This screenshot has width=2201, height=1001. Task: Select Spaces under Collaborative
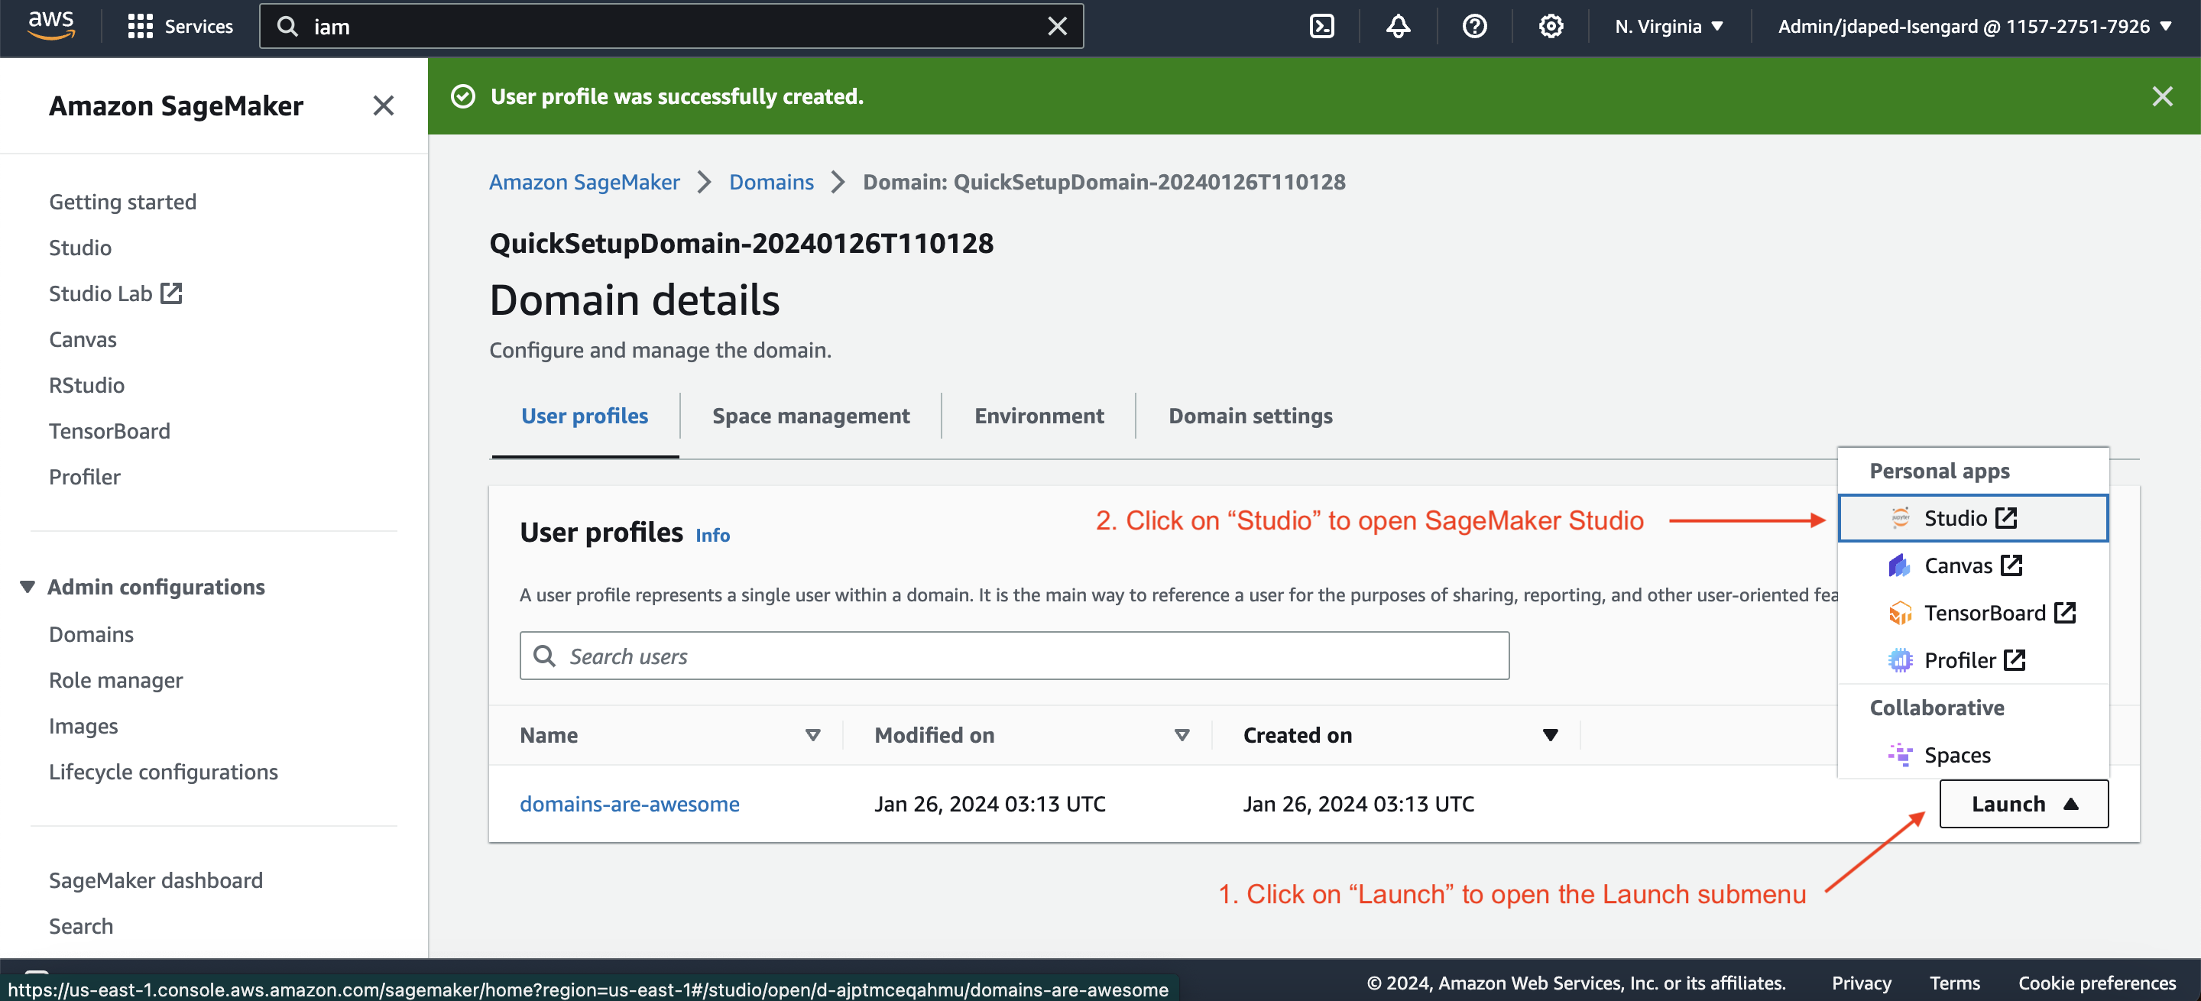pyautogui.click(x=1956, y=755)
